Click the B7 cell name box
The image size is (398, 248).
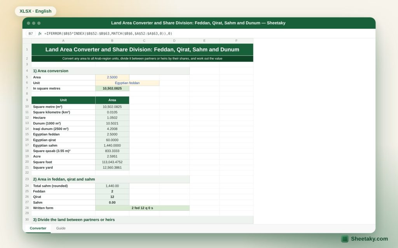[31, 33]
